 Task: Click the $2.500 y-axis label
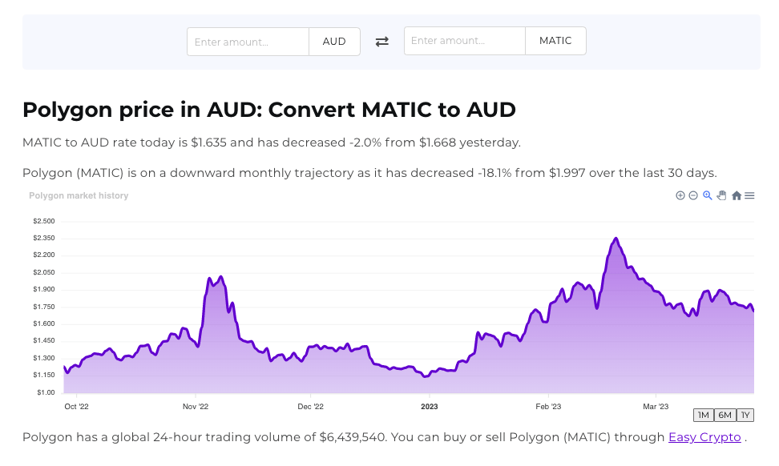click(44, 221)
